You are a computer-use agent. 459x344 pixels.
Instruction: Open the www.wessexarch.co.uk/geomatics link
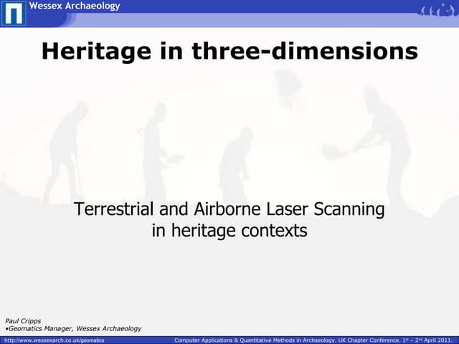(55, 340)
